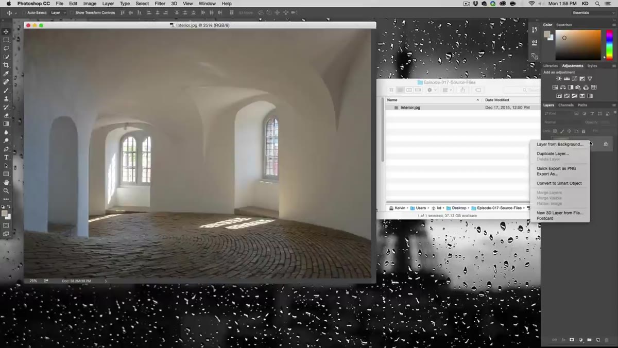Select the Clone Stamp tool

pyautogui.click(x=6, y=98)
